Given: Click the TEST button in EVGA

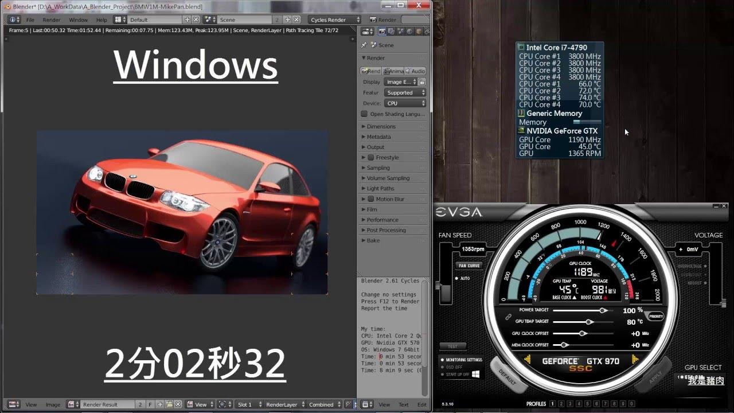Looking at the screenshot, I should click(x=453, y=346).
